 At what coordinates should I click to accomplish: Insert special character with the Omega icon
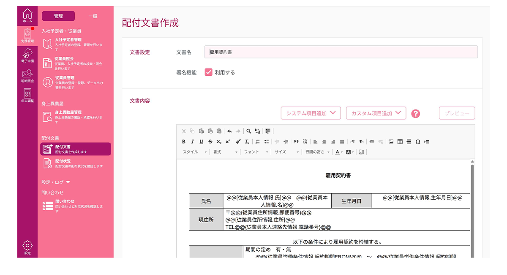pos(417,142)
